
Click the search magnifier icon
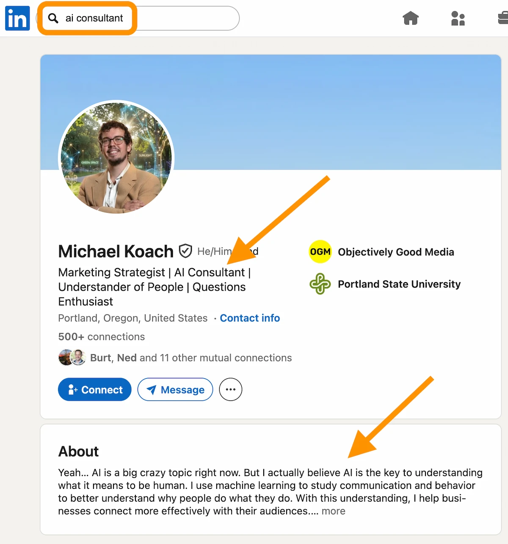click(x=53, y=18)
